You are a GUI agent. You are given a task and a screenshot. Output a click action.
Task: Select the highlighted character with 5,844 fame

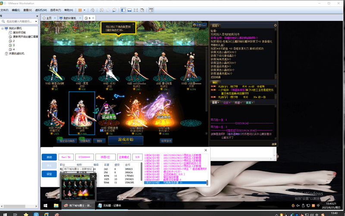pyautogui.click(x=82, y=113)
